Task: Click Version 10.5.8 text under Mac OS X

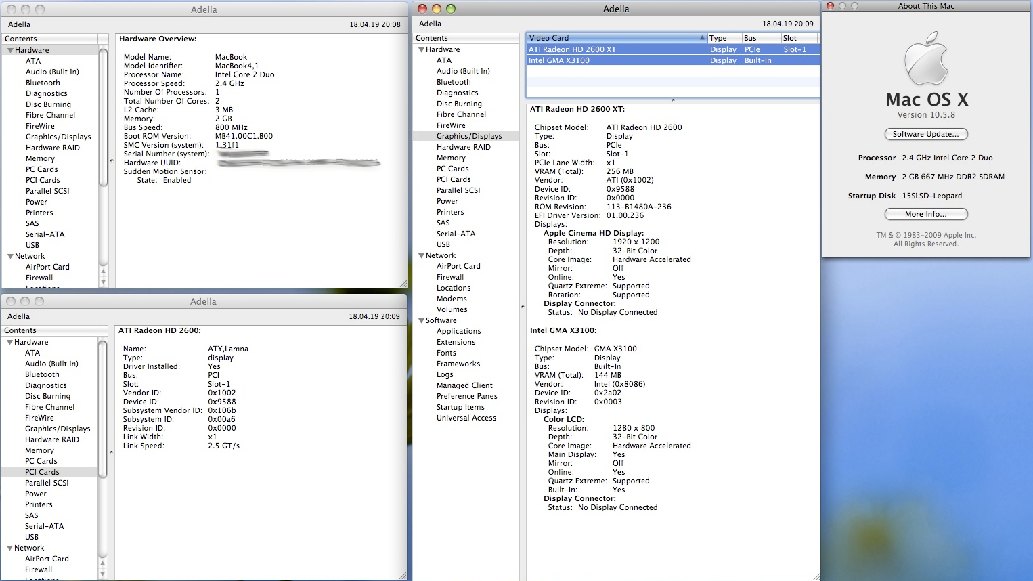Action: [x=926, y=115]
